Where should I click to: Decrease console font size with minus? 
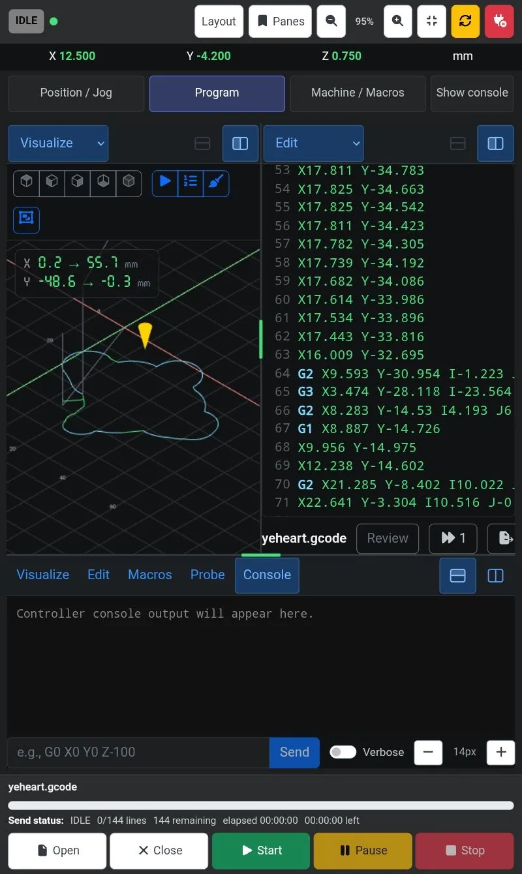click(428, 752)
